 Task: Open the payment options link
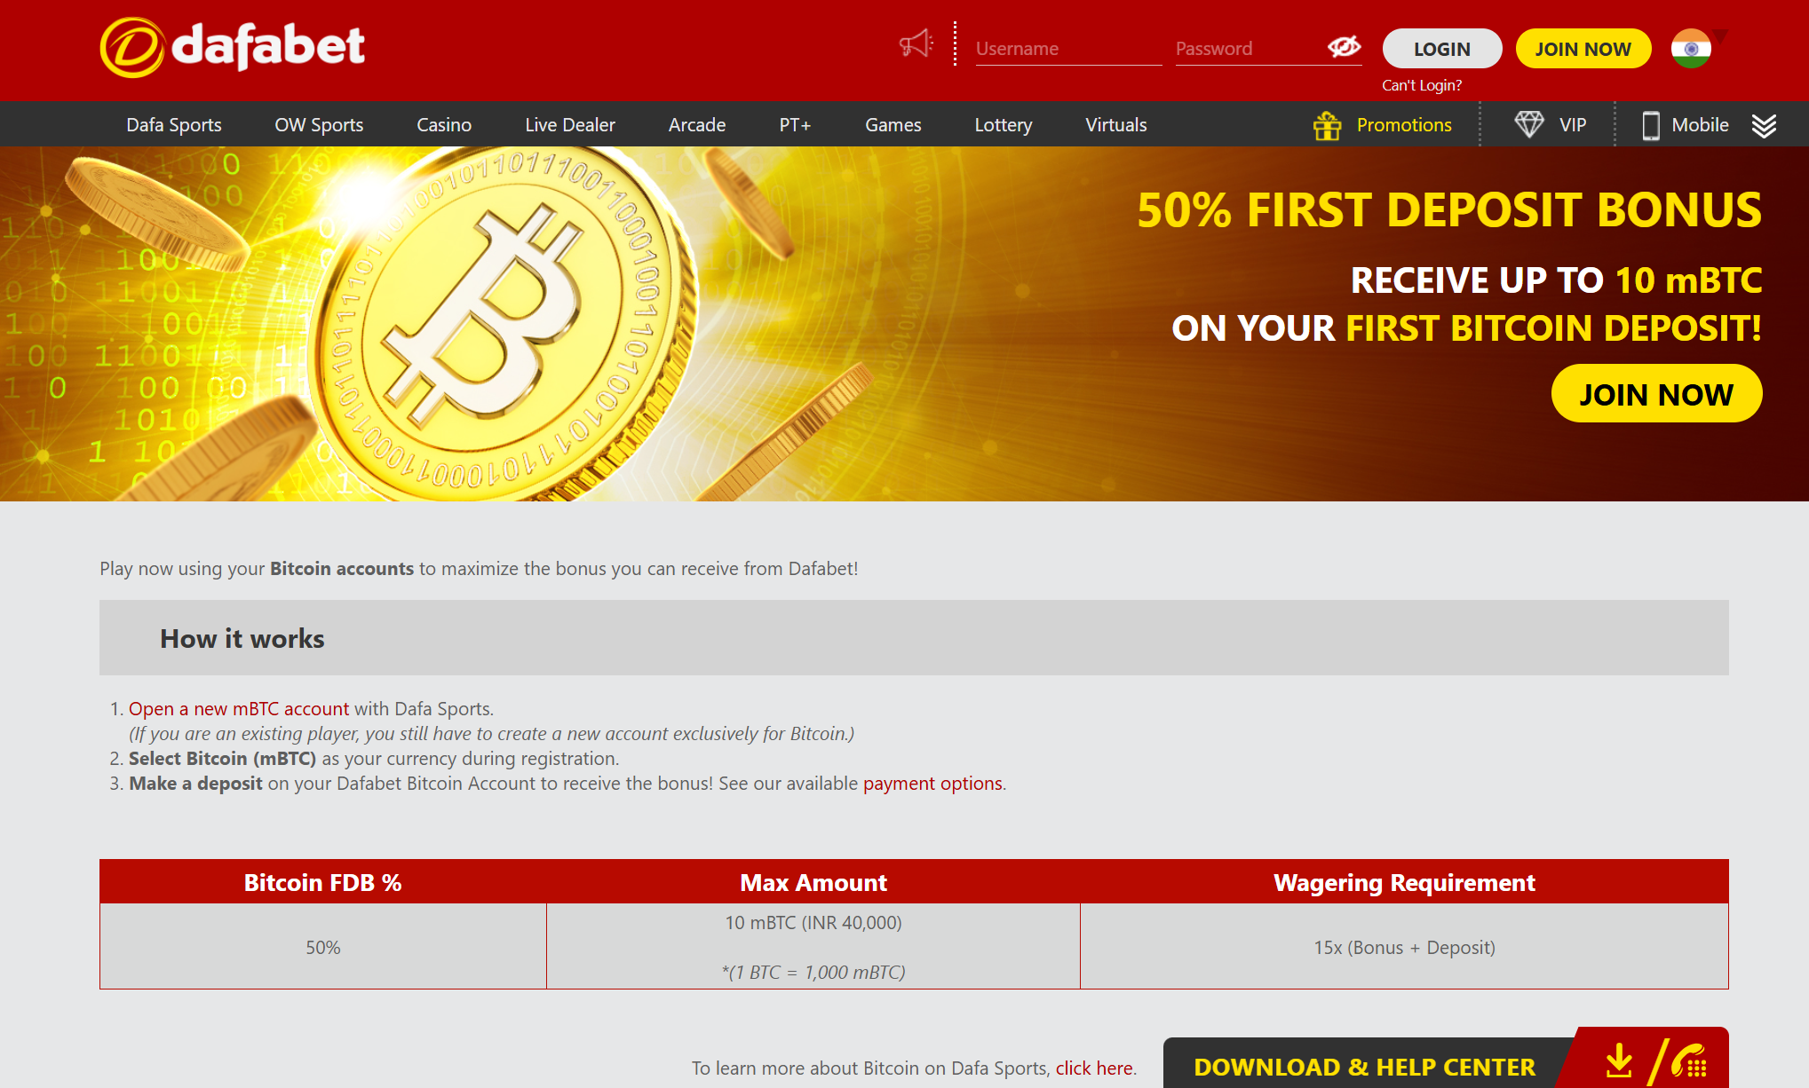tap(932, 784)
